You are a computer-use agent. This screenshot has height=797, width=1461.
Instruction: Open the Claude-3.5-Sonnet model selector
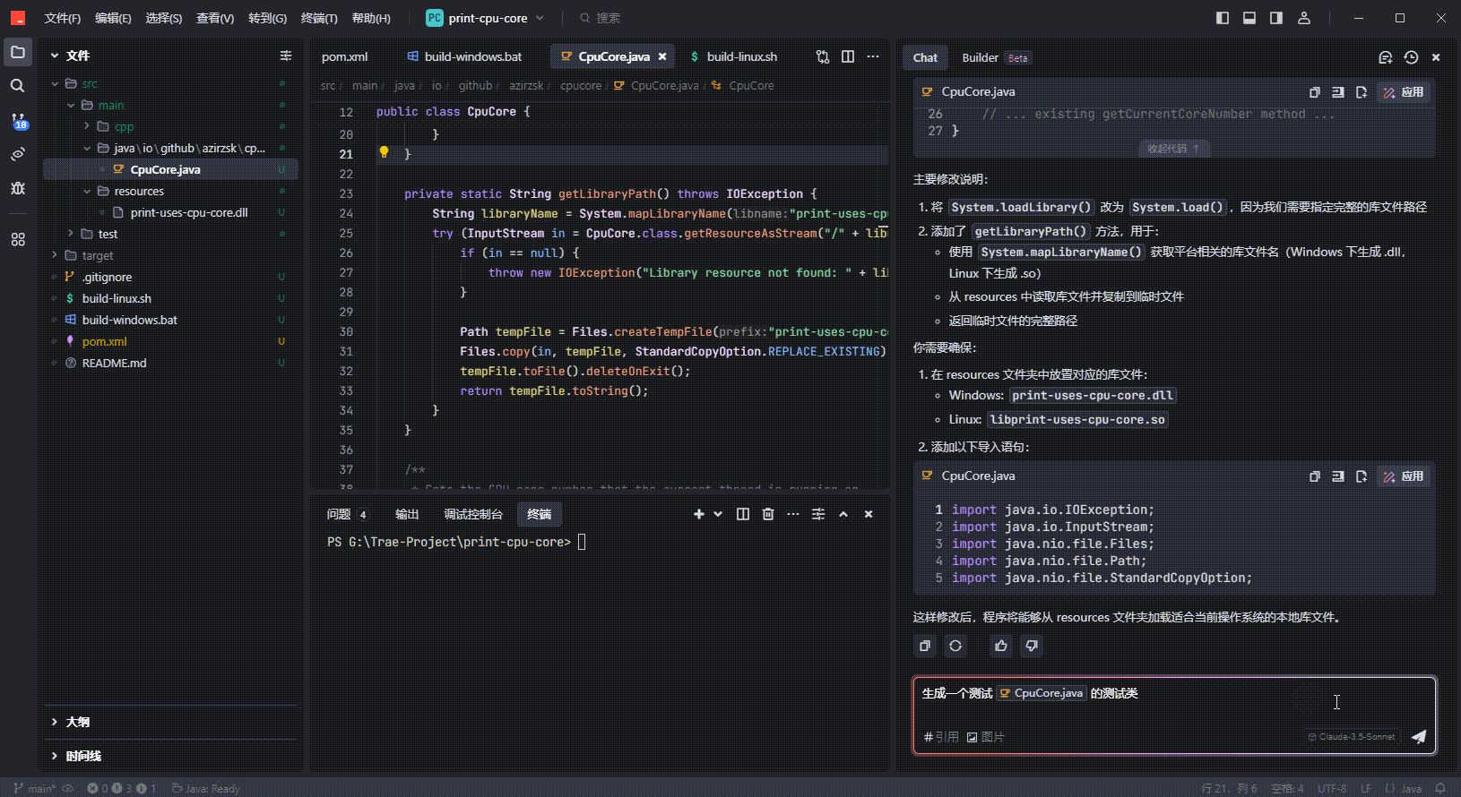(x=1352, y=737)
